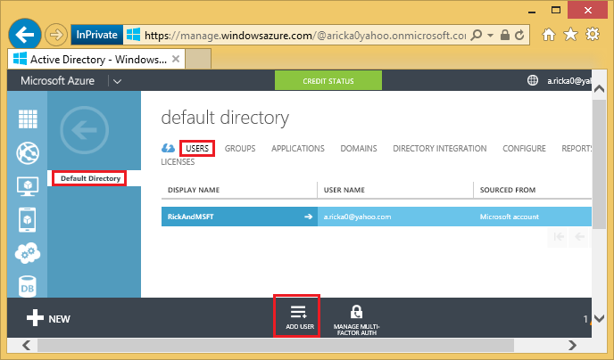Close the Active Directory browser tab

[x=176, y=59]
